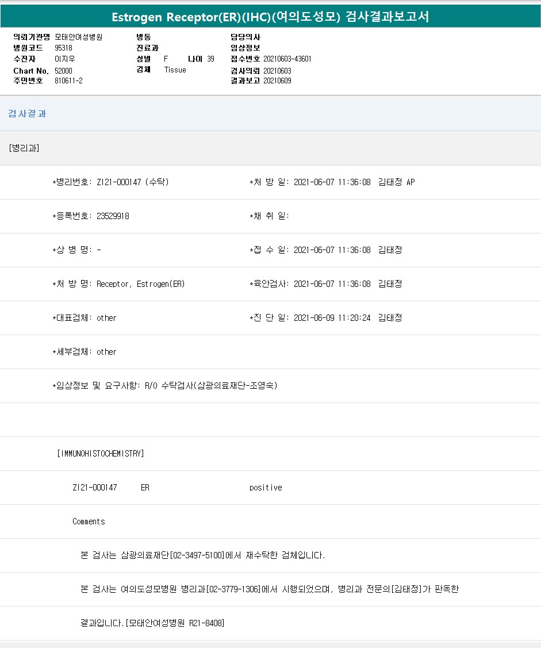The width and height of the screenshot is (541, 648).
Task: Click the '육안검사' date entry
Action: pos(325,284)
